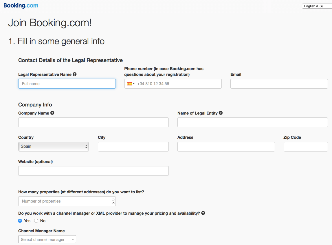This screenshot has height=245, width=332.
Task: Click the Number of properties stepper arrows
Action: tap(113, 201)
